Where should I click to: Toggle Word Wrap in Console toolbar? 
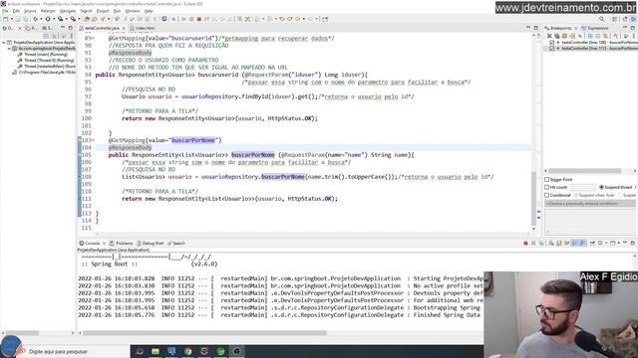(566, 243)
